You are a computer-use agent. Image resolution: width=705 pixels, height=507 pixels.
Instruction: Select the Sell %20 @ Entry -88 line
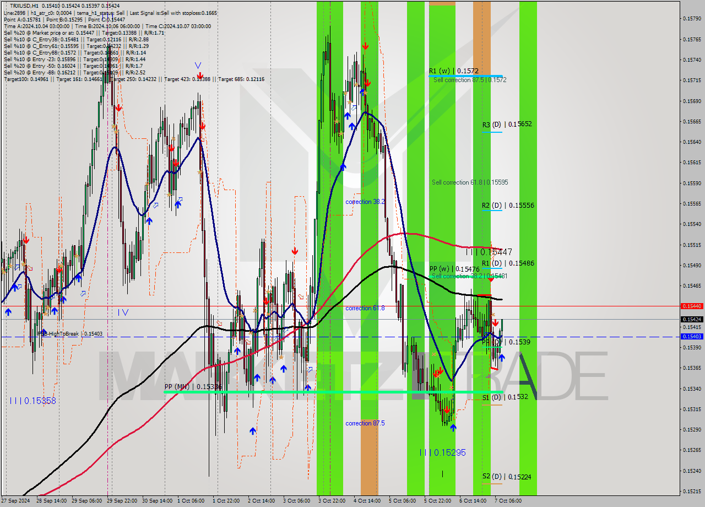pos(74,73)
